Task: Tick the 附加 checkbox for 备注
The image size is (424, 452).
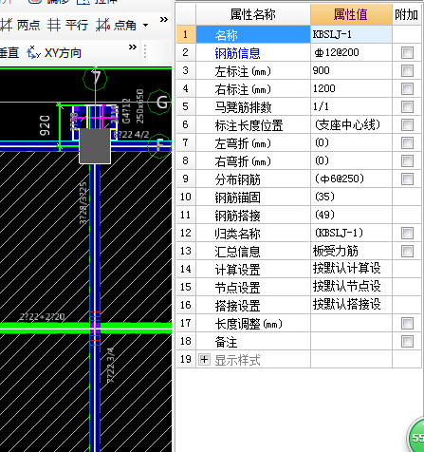Action: [x=407, y=341]
